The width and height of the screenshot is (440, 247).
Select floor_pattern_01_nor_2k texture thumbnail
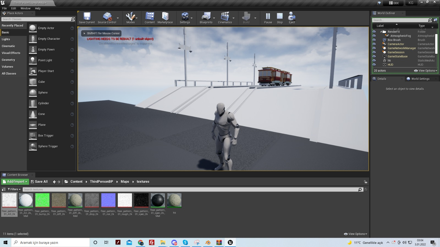click(108, 200)
